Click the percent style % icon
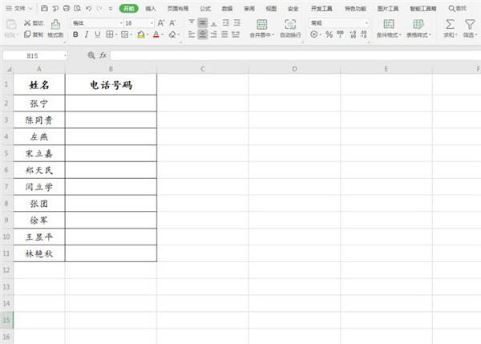Viewport: 481px width, 344px height. point(329,34)
